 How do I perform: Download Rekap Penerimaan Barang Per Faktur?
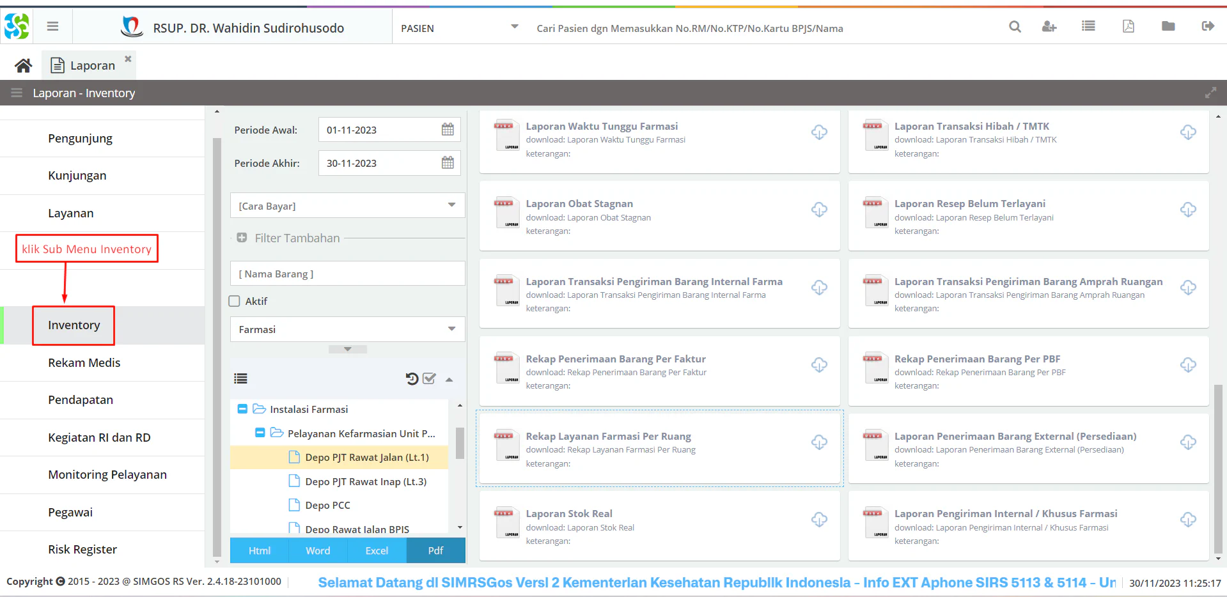[x=819, y=365]
